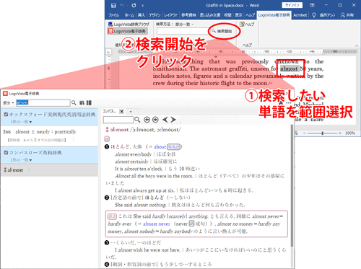Go to previous entry with left chevron
361x269 pixels.
165,120
